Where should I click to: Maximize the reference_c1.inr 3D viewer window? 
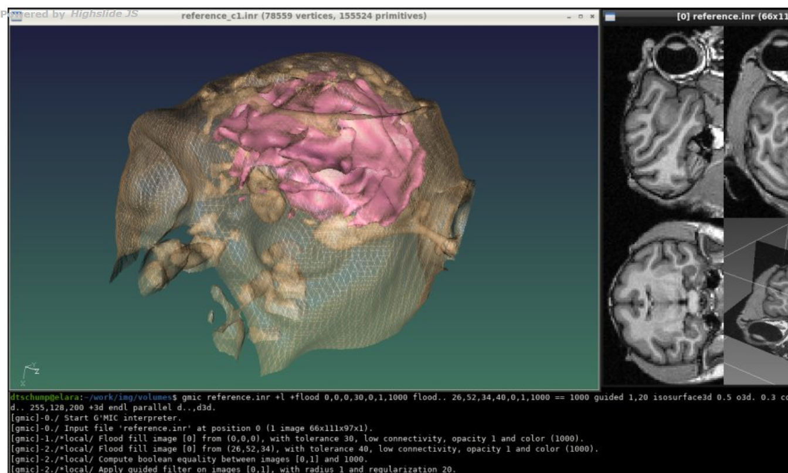[x=580, y=16]
